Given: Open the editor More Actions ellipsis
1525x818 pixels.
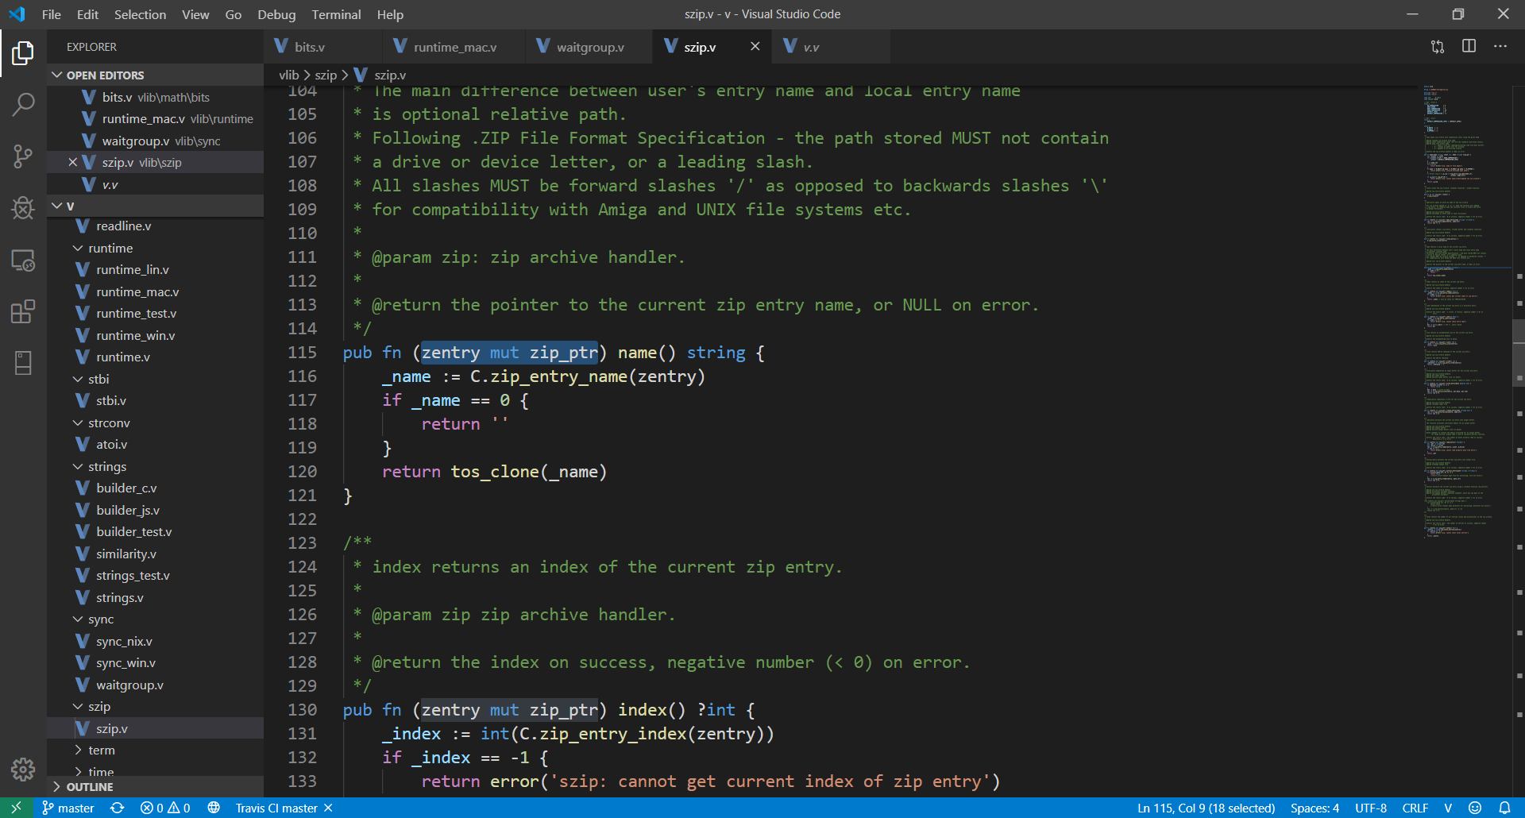Looking at the screenshot, I should [x=1500, y=47].
